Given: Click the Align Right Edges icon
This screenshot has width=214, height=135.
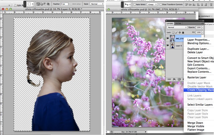Looking at the screenshot, I should tap(206, 5).
